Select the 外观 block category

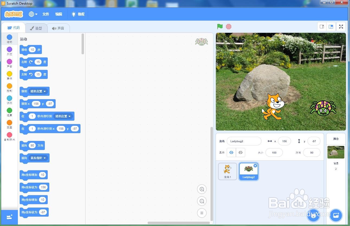coord(9,51)
